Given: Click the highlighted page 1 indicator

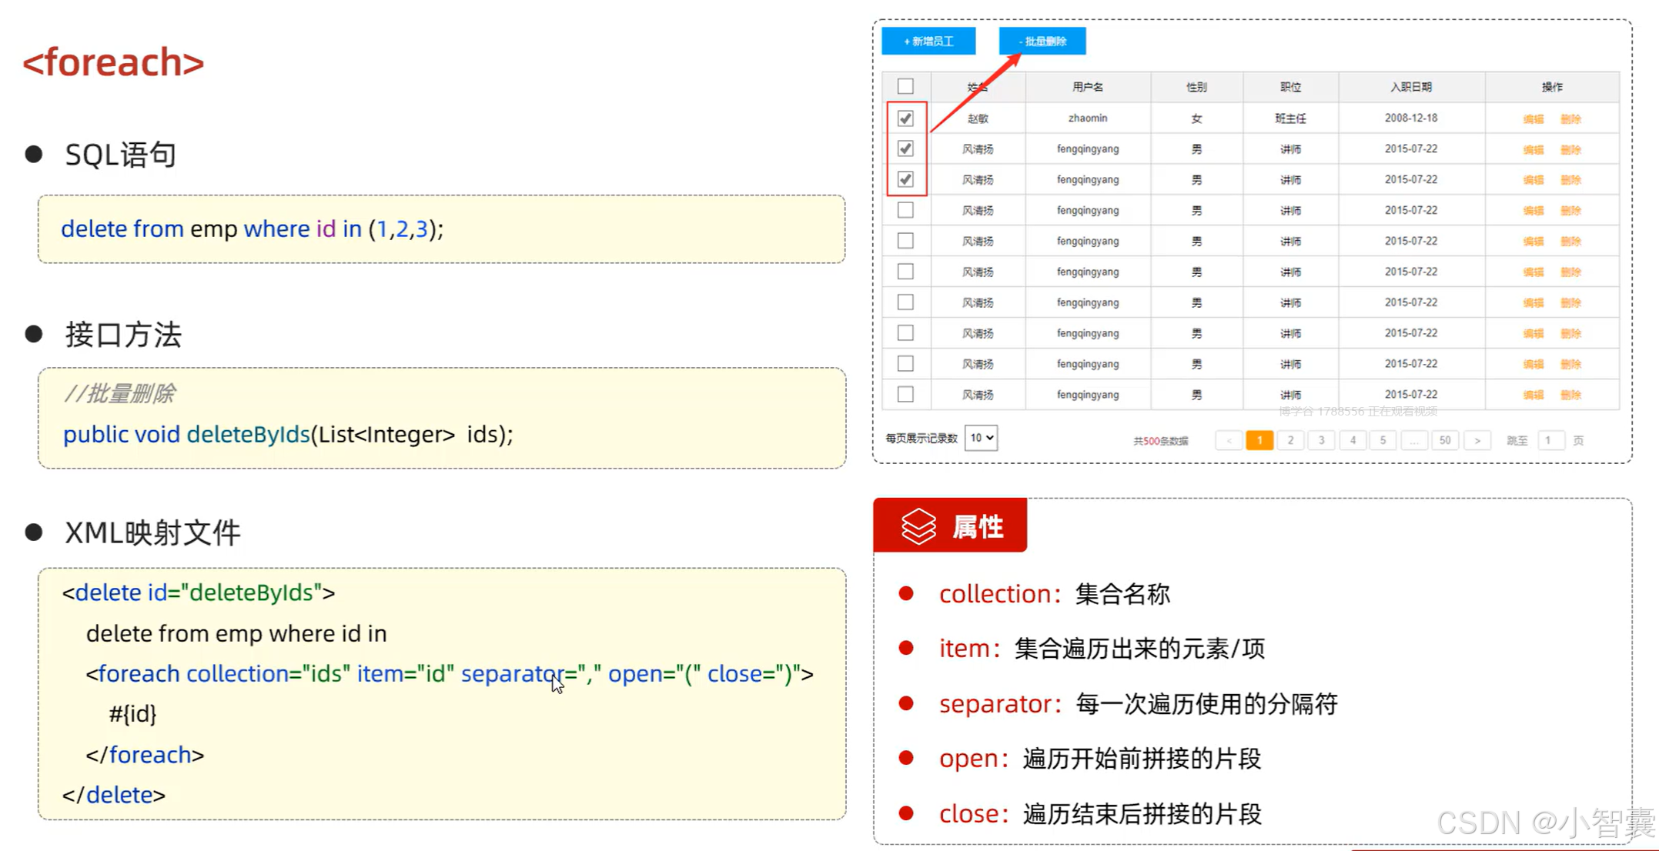Looking at the screenshot, I should [x=1259, y=440].
